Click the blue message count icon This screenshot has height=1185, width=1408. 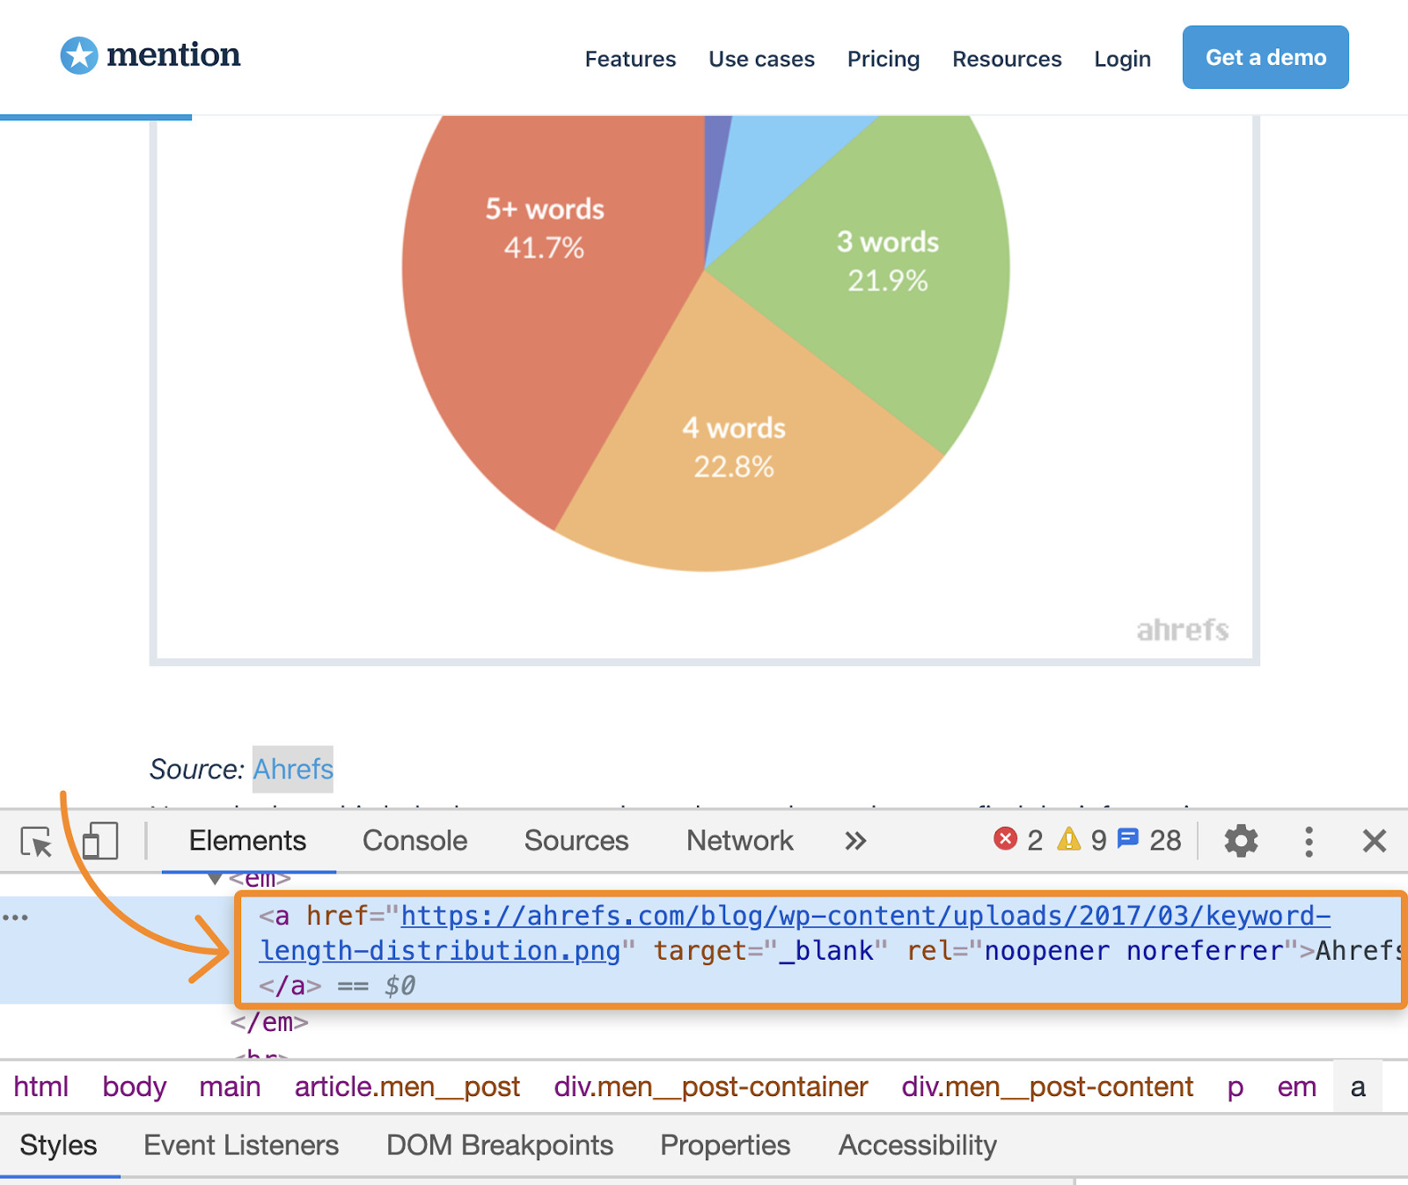point(1127,839)
